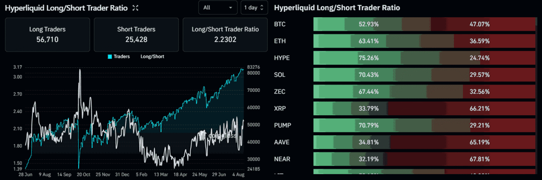
Task: Select the ZEC row label
Action: [280, 91]
